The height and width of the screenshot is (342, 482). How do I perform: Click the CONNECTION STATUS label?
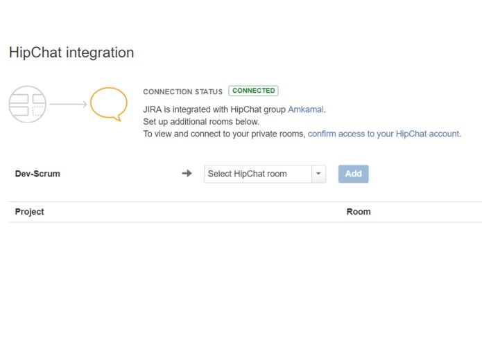coord(182,91)
